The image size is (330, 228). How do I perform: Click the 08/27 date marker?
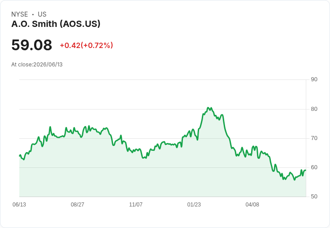pos(78,205)
